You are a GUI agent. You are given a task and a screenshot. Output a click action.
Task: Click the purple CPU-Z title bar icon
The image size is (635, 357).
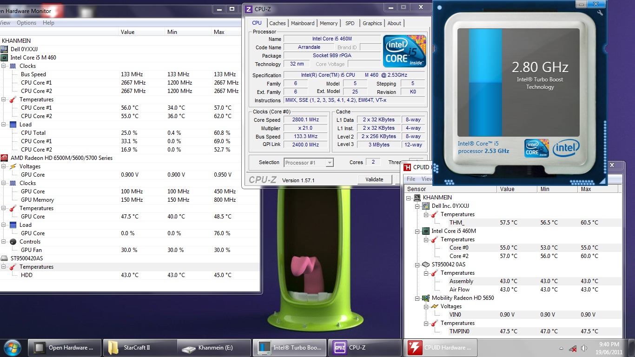coord(249,9)
